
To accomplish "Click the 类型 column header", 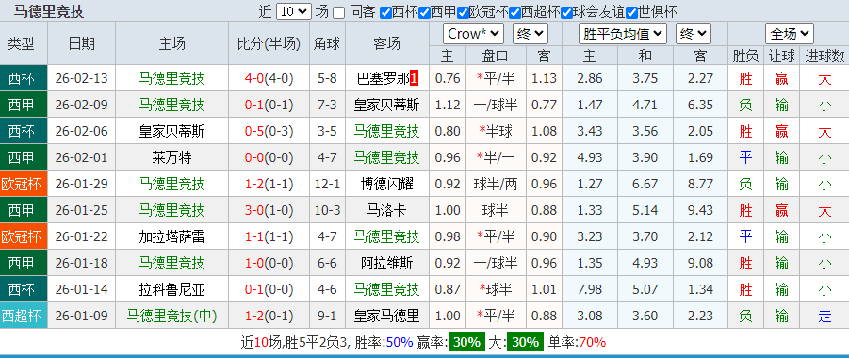I will coord(21,44).
